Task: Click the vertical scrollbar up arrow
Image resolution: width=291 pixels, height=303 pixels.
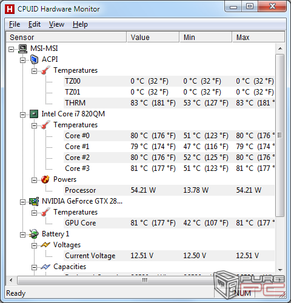Action: pos(280,48)
